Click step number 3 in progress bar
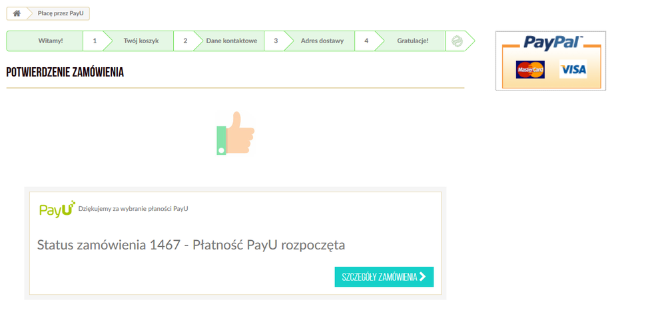This screenshot has width=666, height=326. click(276, 41)
